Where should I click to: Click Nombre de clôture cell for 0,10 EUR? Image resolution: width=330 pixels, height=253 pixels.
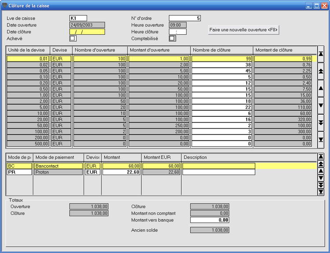(222, 77)
